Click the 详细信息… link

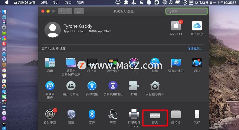click(195, 49)
